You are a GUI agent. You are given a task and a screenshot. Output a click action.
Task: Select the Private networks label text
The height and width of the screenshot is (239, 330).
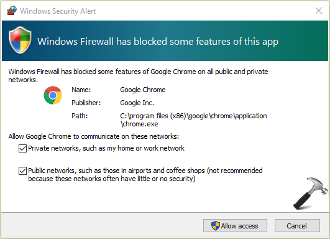click(x=106, y=148)
